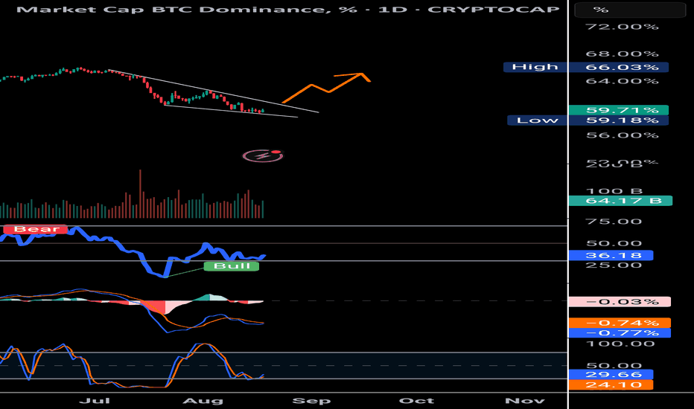Click the Aug label on time axis
The image size is (694, 409).
(203, 401)
